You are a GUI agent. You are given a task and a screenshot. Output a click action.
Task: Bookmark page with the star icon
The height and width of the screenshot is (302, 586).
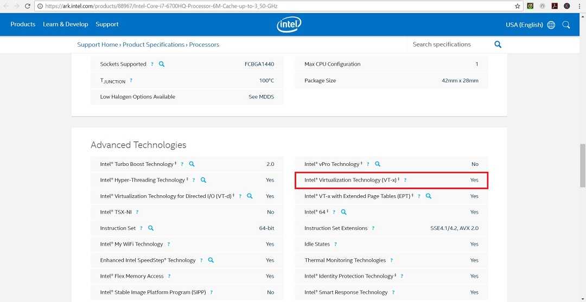point(518,6)
